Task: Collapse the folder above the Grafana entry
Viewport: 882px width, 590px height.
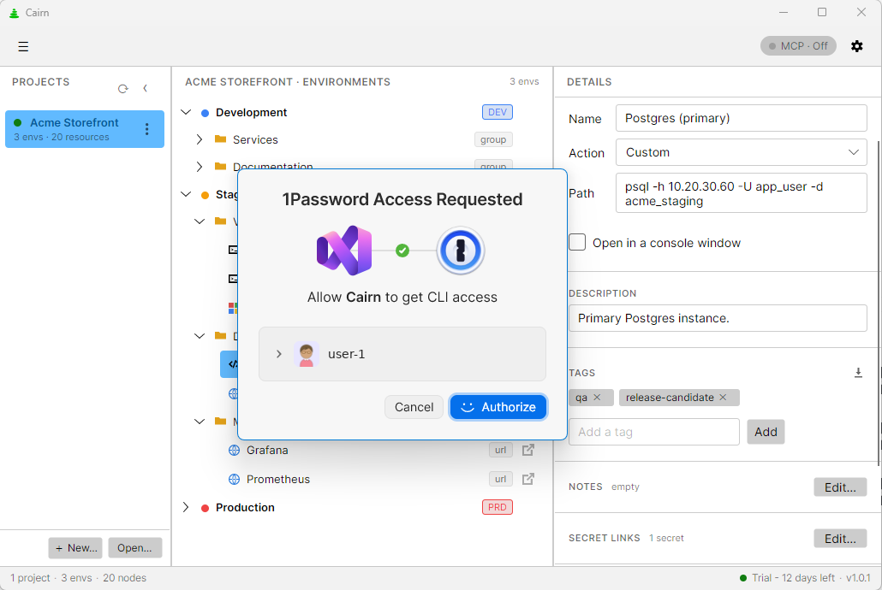Action: 200,422
